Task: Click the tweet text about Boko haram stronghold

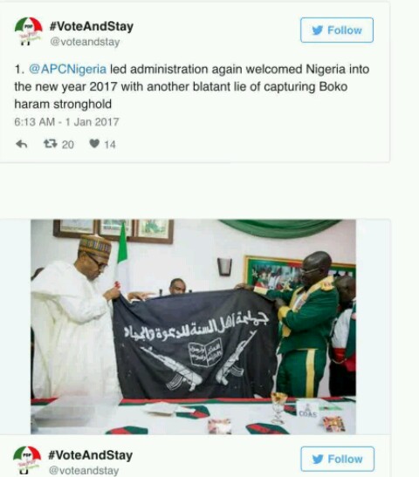Action: (192, 86)
